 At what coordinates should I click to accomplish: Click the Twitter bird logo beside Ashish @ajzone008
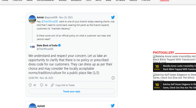[113, 17]
